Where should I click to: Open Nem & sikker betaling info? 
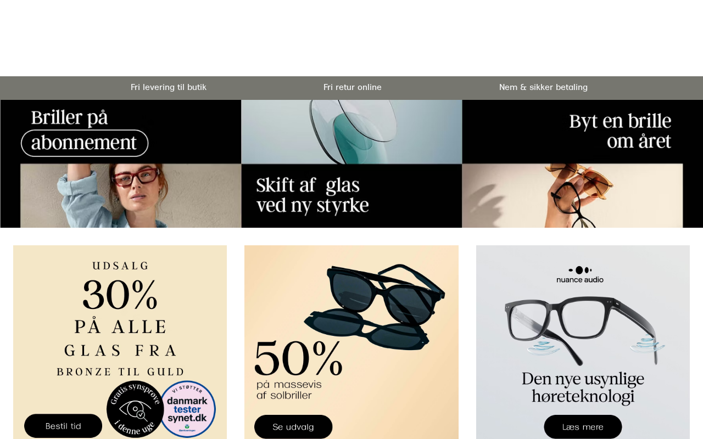[x=543, y=87]
